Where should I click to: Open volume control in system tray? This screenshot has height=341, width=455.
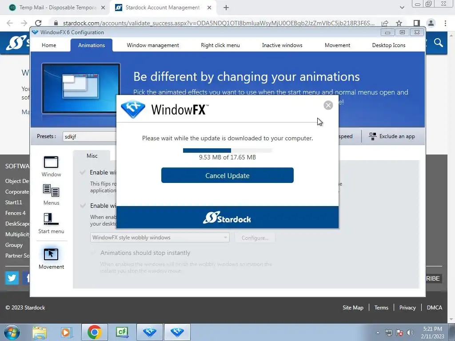[x=410, y=333]
